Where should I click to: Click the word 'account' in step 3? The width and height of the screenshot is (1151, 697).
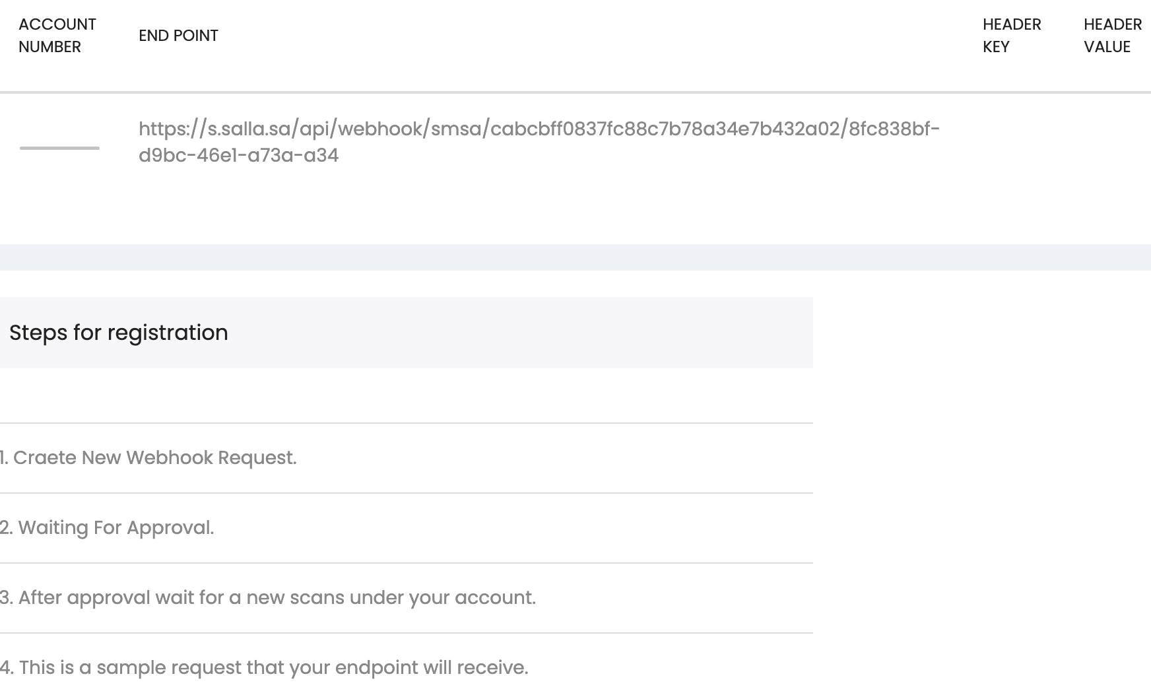click(x=492, y=598)
